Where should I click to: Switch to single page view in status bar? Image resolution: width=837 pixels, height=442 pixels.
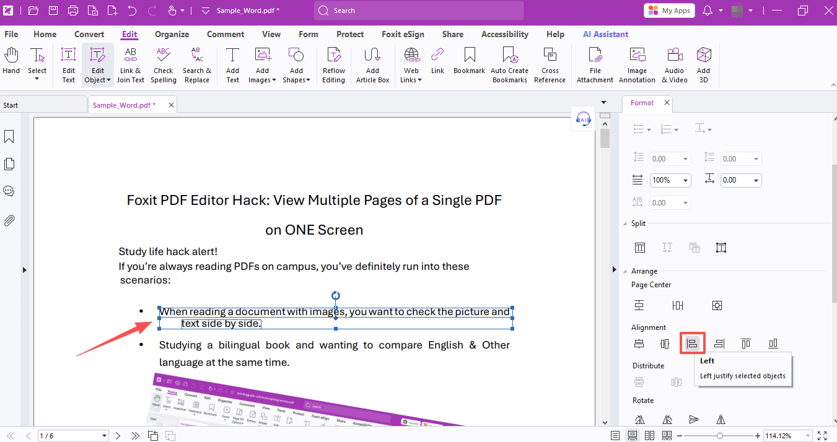coord(615,436)
